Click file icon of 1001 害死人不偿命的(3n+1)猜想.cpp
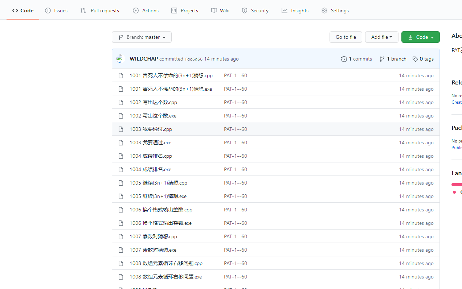Screen dimensions: 462x289 [121, 75]
